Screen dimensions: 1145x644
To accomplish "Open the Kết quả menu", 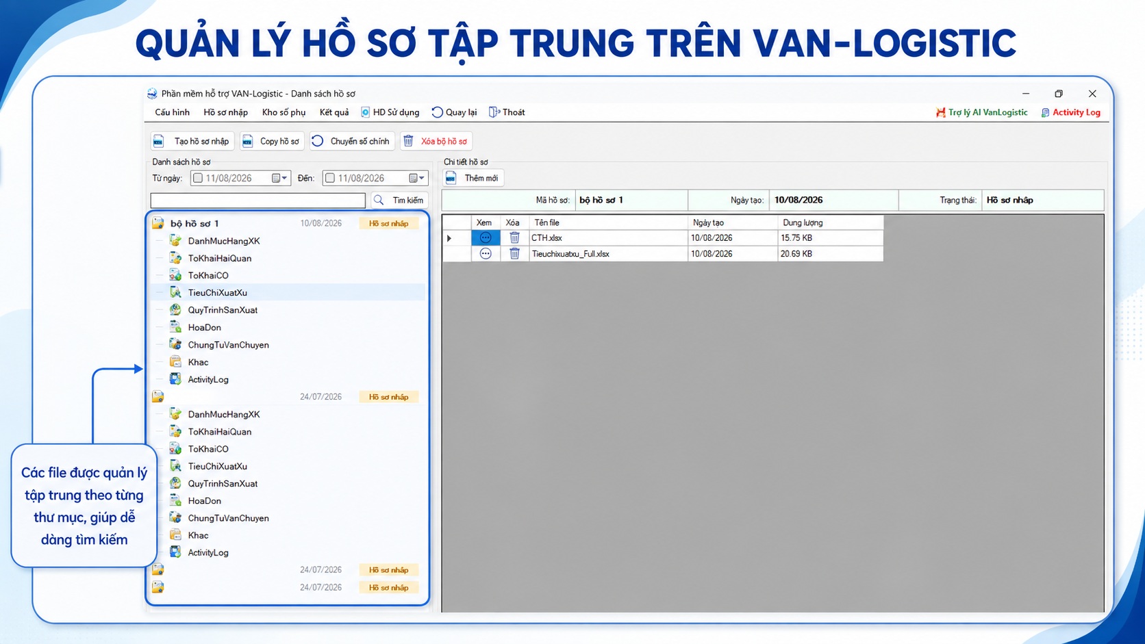I will point(334,112).
